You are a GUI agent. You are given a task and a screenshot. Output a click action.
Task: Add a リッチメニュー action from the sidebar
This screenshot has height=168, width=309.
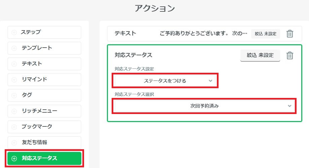44,111
